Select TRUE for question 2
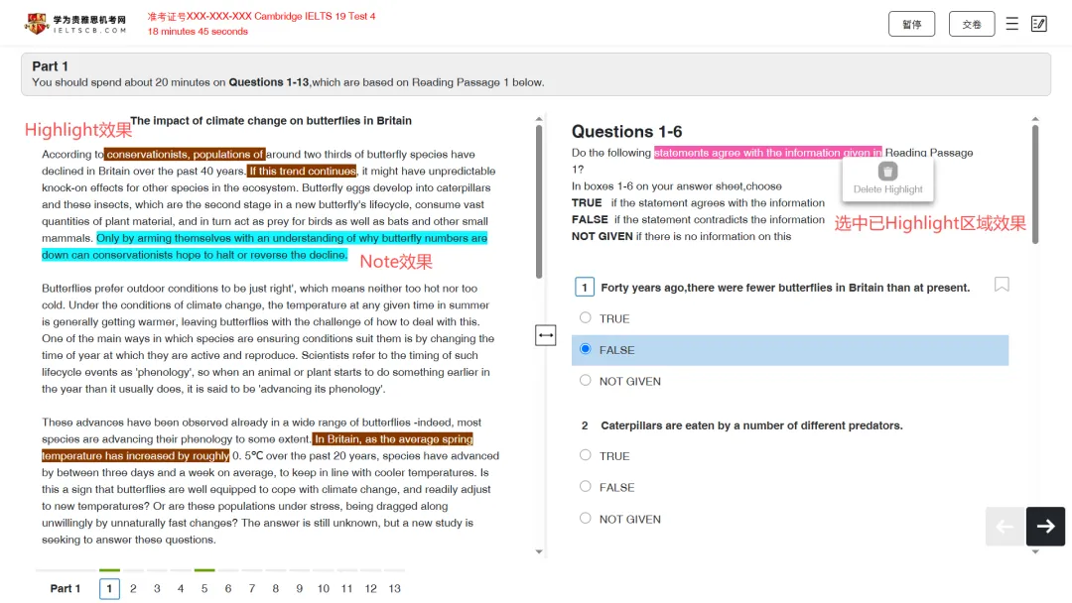 (586, 456)
